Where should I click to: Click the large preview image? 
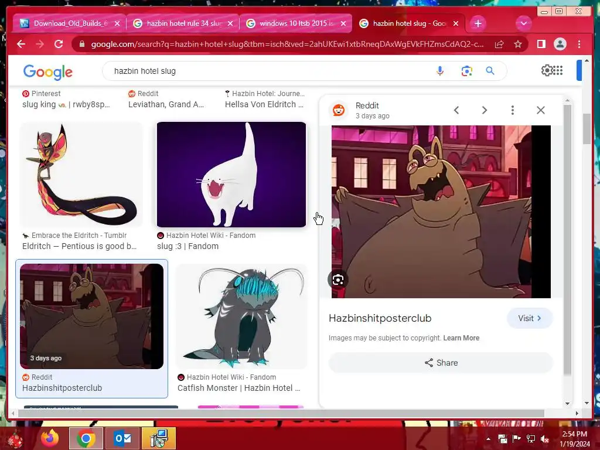pyautogui.click(x=441, y=212)
